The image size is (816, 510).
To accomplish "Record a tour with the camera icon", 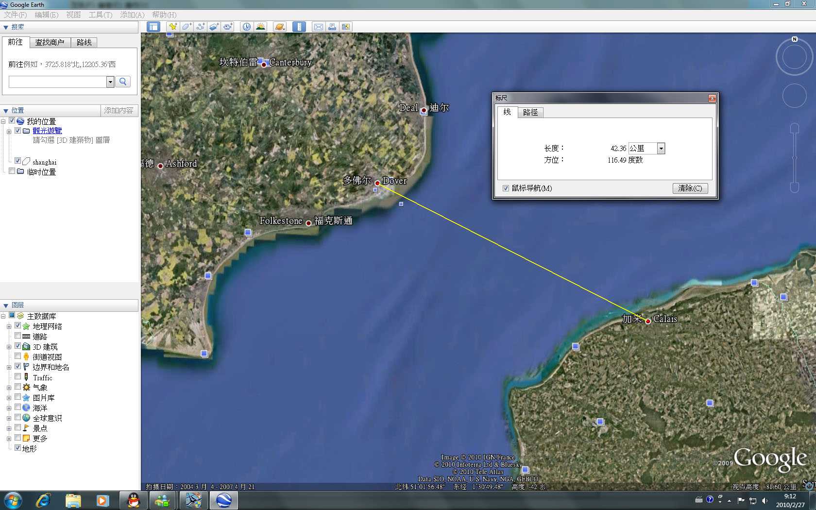I will point(228,27).
